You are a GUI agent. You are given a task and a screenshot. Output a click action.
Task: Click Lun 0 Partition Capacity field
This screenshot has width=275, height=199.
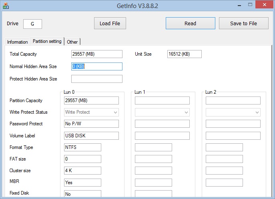pyautogui.click(x=91, y=101)
